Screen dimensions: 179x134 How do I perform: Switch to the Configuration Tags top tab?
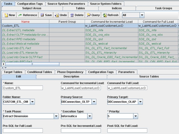point(30,4)
